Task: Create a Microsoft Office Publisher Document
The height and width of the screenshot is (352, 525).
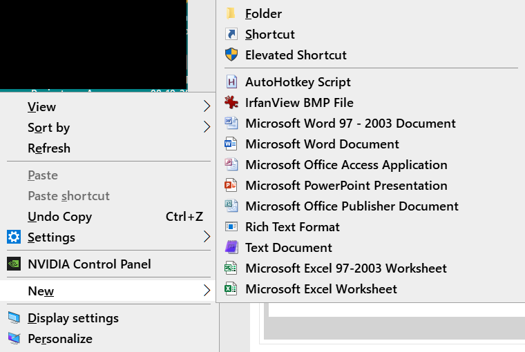Action: click(371, 206)
